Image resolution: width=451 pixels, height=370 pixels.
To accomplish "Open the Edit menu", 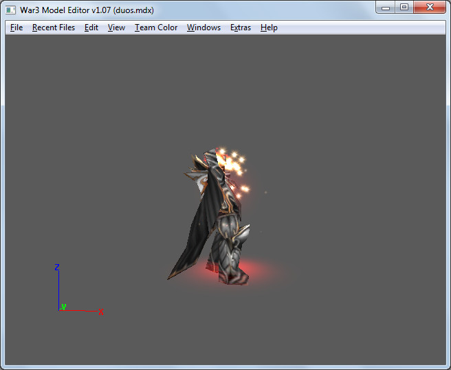I will pos(91,28).
